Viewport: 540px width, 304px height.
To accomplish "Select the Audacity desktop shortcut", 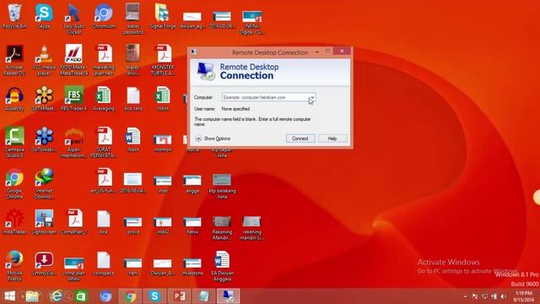I will click(14, 99).
